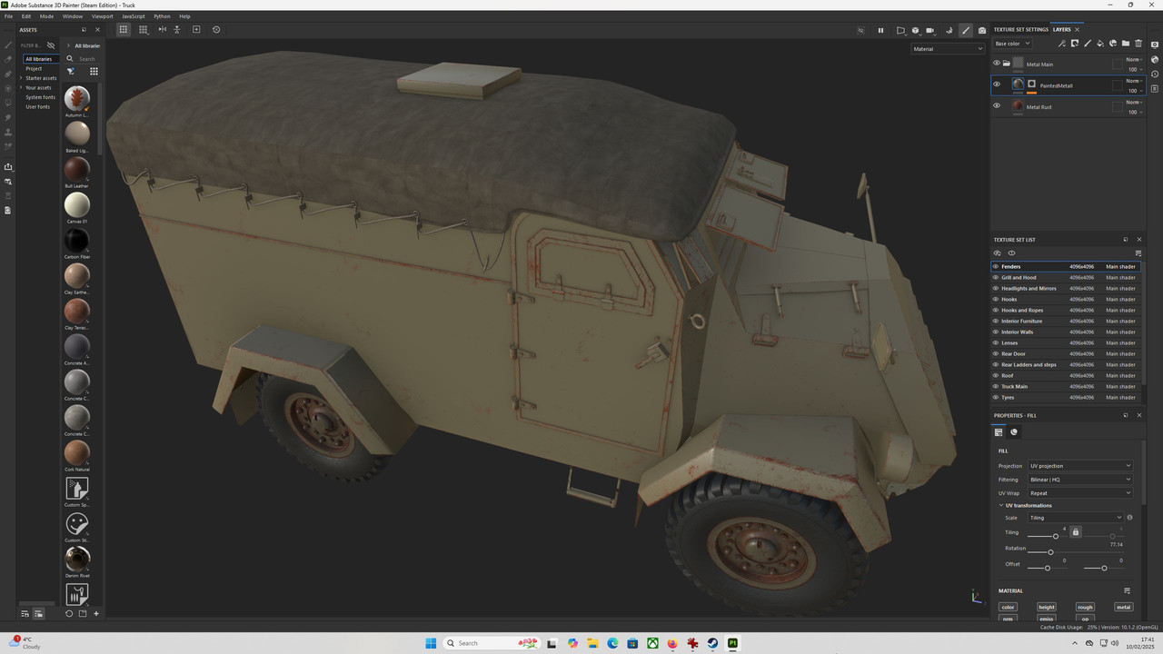Add a fill layer with the bucket icon
The height and width of the screenshot is (654, 1163).
[1100, 44]
